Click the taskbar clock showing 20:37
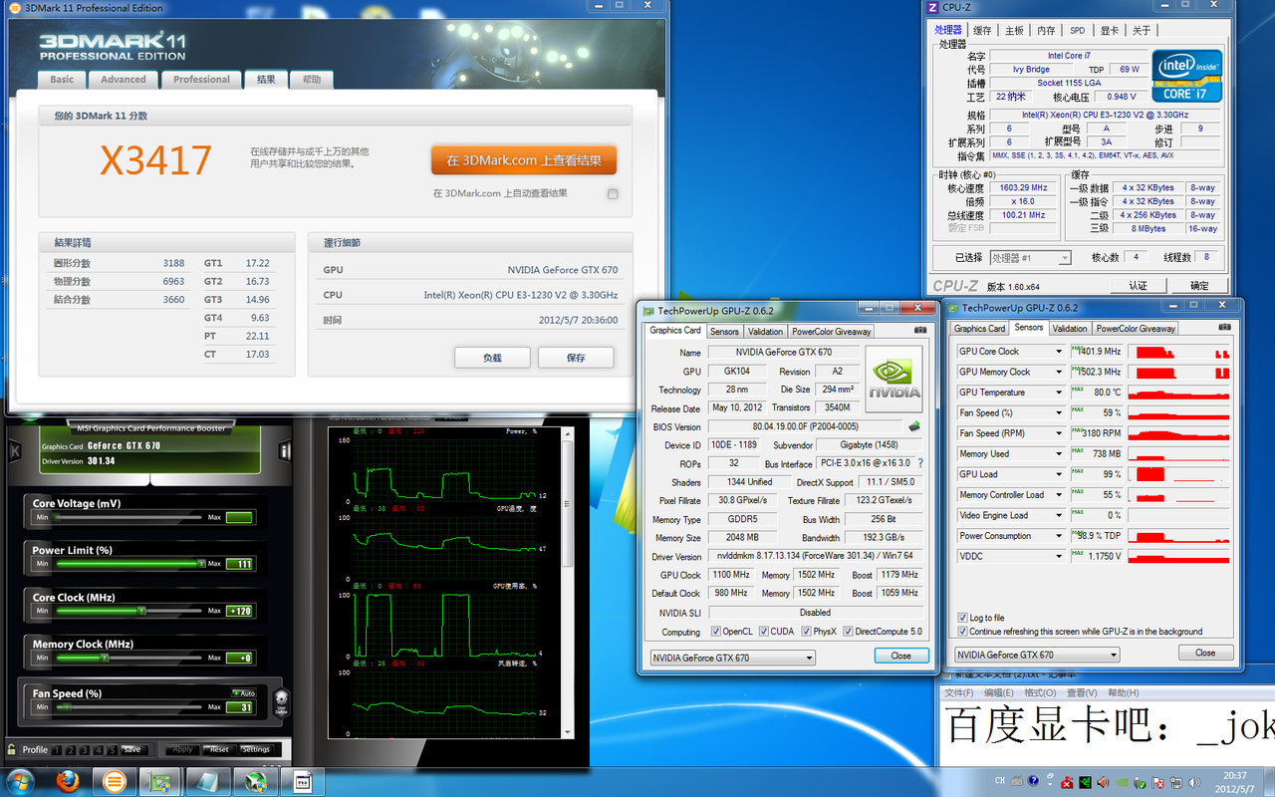The width and height of the screenshot is (1275, 797). point(1235,781)
